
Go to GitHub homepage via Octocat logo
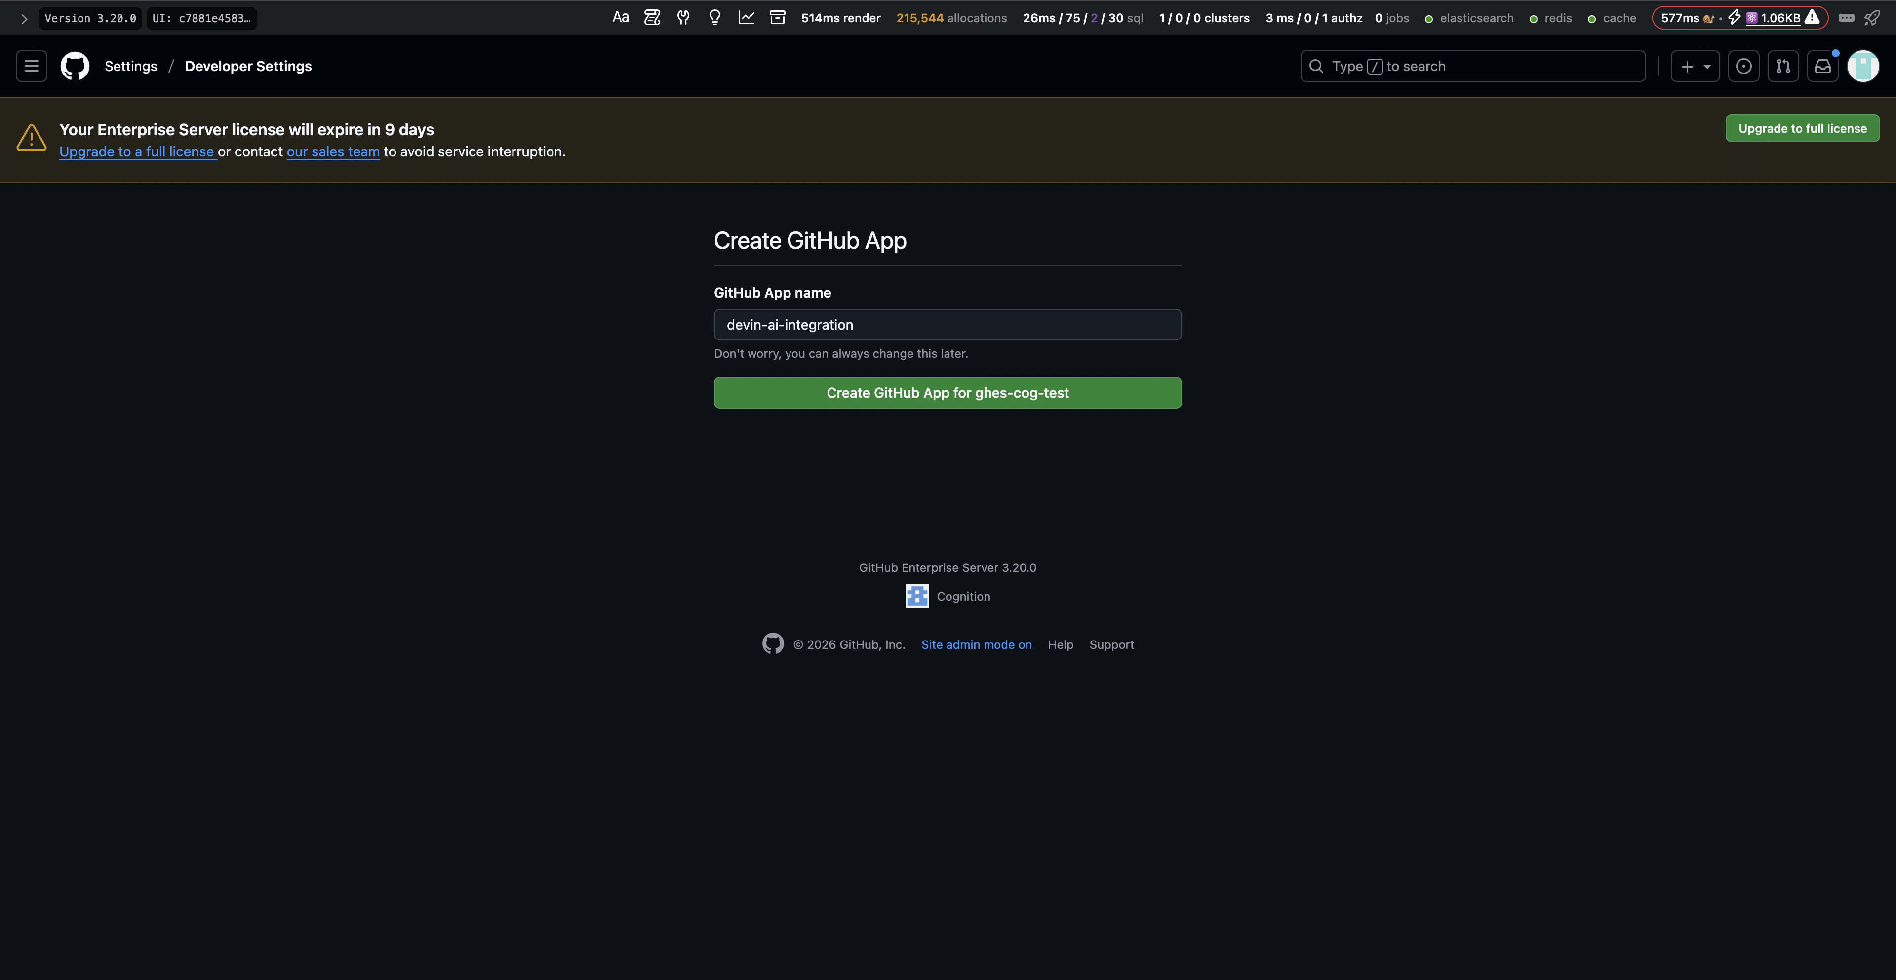(x=75, y=66)
